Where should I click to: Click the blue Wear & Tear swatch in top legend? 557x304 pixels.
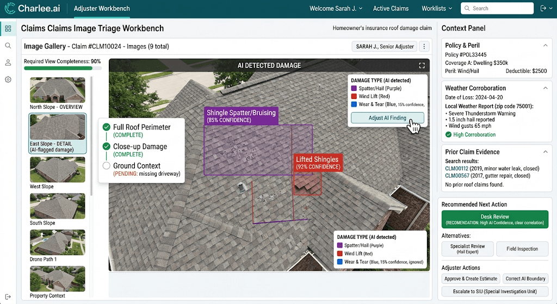tap(354, 104)
